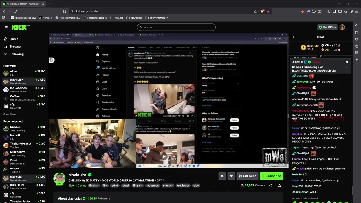Expand the gift leaderboard arrow below packrush
This screenshot has height=203, width=361.
320,55
